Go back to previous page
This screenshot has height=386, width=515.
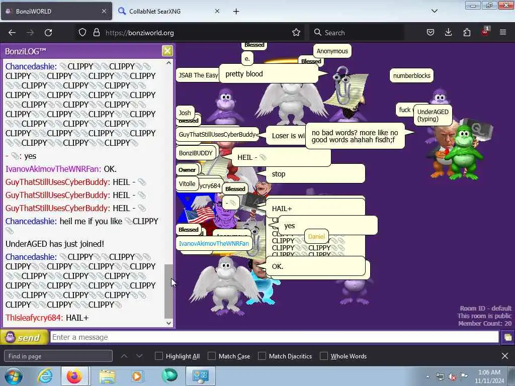(x=12, y=33)
